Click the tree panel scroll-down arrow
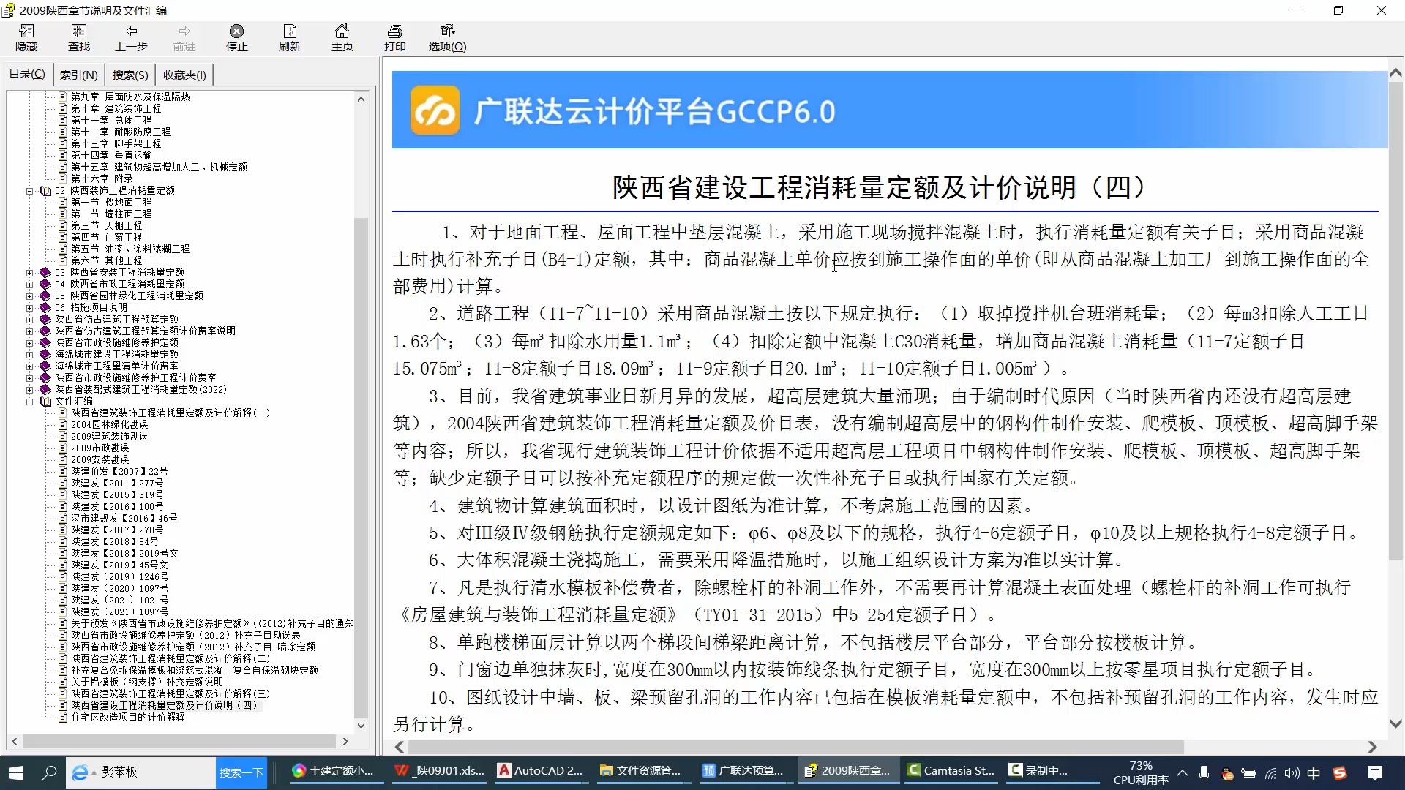Viewport: 1405px width, 790px height. coord(361,726)
